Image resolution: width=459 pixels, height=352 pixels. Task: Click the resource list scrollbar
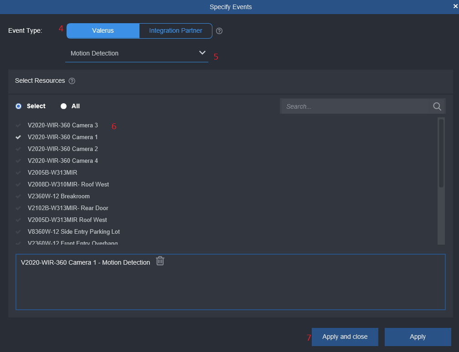point(441,153)
